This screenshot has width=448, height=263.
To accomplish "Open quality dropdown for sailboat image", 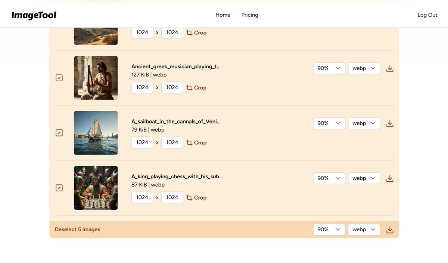I will tap(329, 123).
